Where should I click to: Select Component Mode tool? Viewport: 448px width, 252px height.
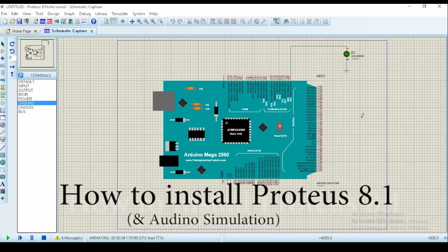click(x=3, y=51)
